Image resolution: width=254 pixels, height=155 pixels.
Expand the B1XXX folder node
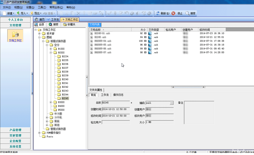(51, 49)
